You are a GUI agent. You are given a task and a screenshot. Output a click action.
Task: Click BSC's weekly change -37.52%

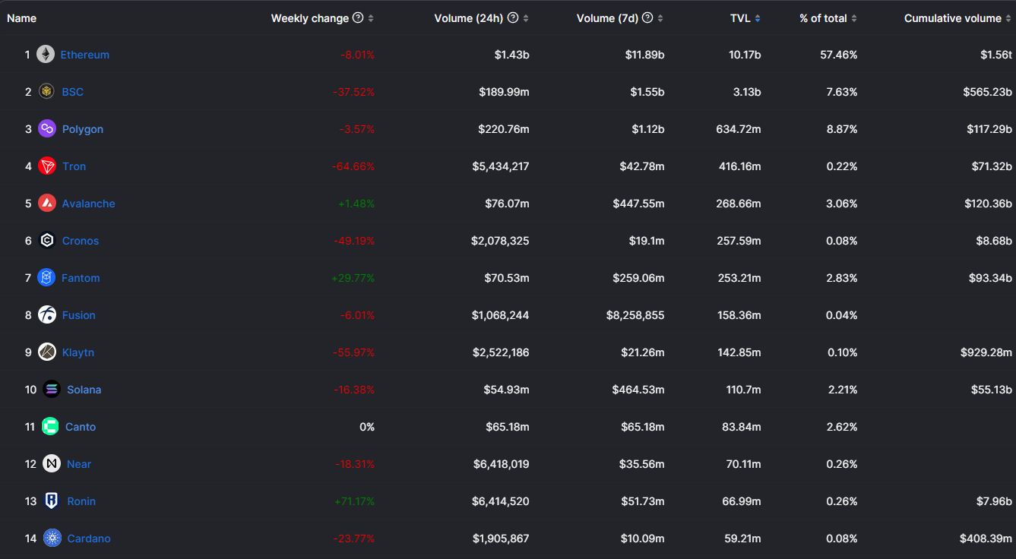coord(354,92)
